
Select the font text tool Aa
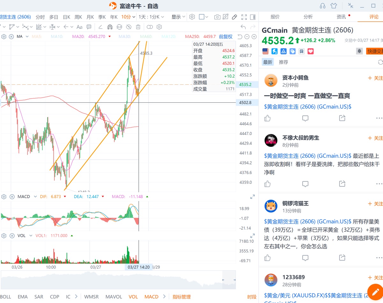tap(79, 27)
